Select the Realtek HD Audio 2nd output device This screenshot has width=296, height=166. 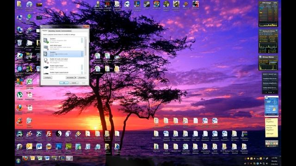pyautogui.click(x=63, y=60)
